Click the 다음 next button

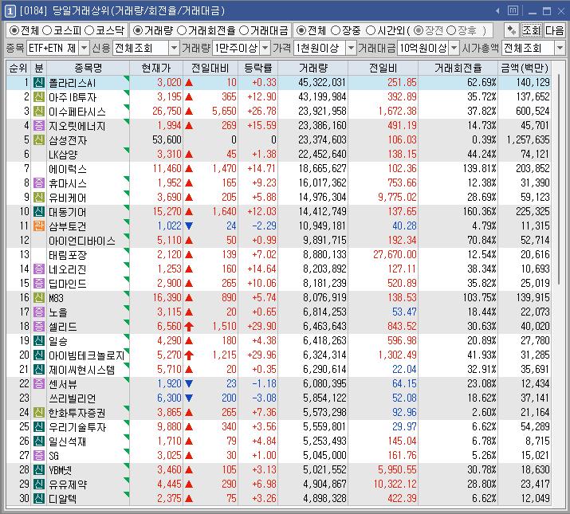click(554, 30)
